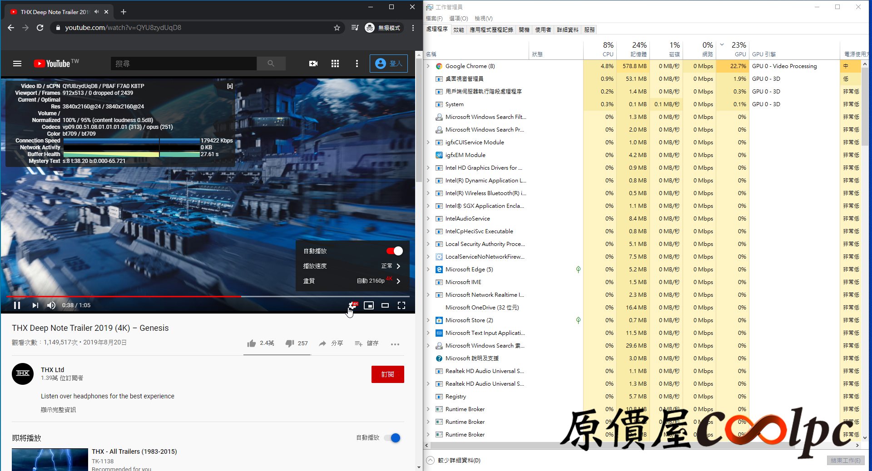872x471 pixels.
Task: Enable miniplayer mode
Action: click(x=369, y=305)
